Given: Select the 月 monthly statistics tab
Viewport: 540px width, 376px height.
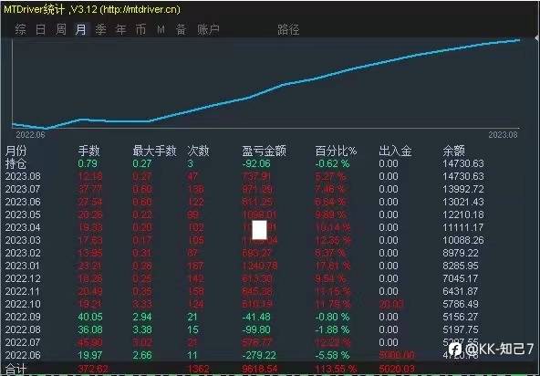Looking at the screenshot, I should (81, 29).
